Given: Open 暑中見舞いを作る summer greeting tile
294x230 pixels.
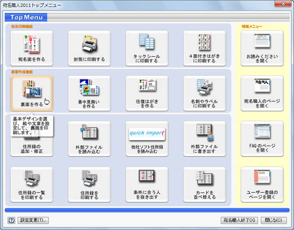Looking at the screenshot, I should [x=89, y=93].
